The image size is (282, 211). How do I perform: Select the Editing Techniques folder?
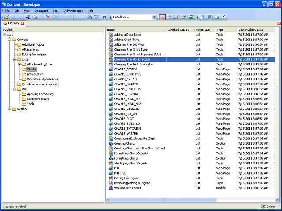(34, 55)
